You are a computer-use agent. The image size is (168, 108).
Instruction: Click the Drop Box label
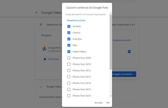click(x=77, y=39)
